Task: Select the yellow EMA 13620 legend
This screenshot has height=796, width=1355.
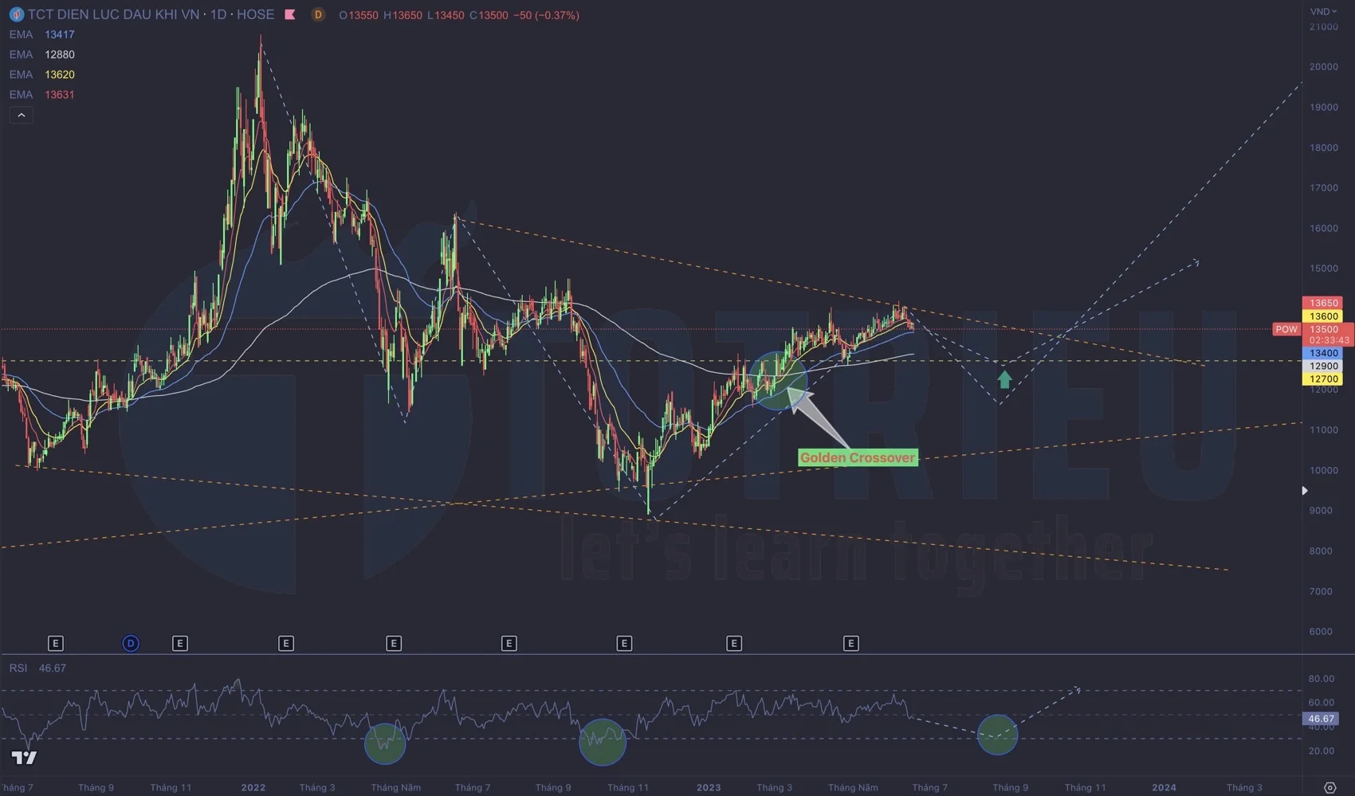Action: (x=41, y=74)
